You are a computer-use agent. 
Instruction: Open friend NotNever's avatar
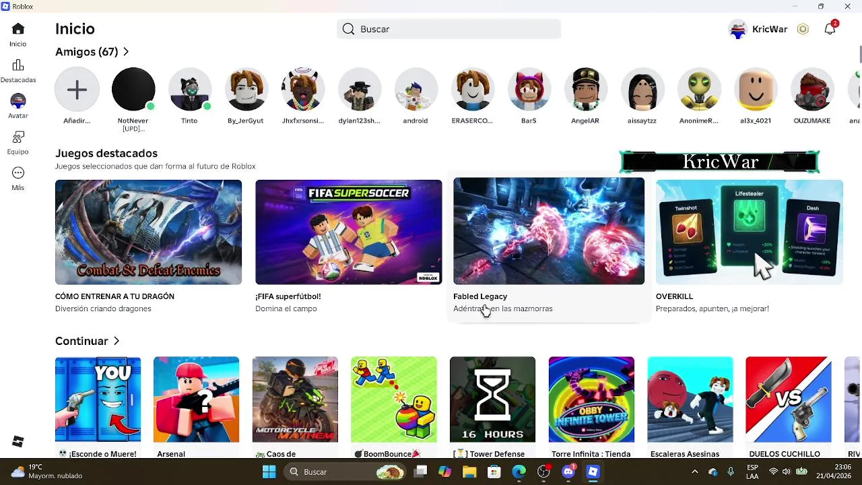(x=133, y=89)
